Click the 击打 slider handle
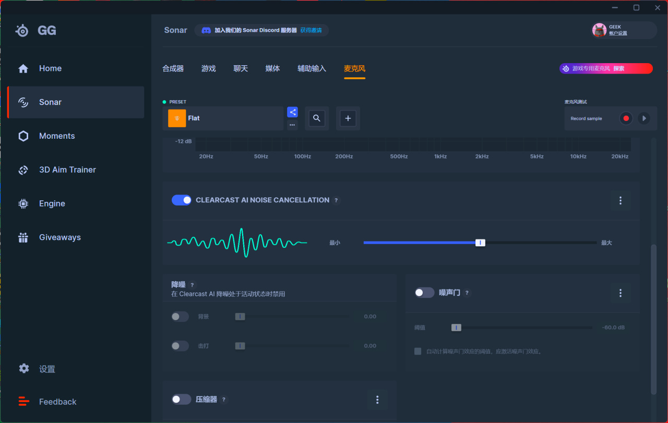The image size is (668, 423). 240,346
